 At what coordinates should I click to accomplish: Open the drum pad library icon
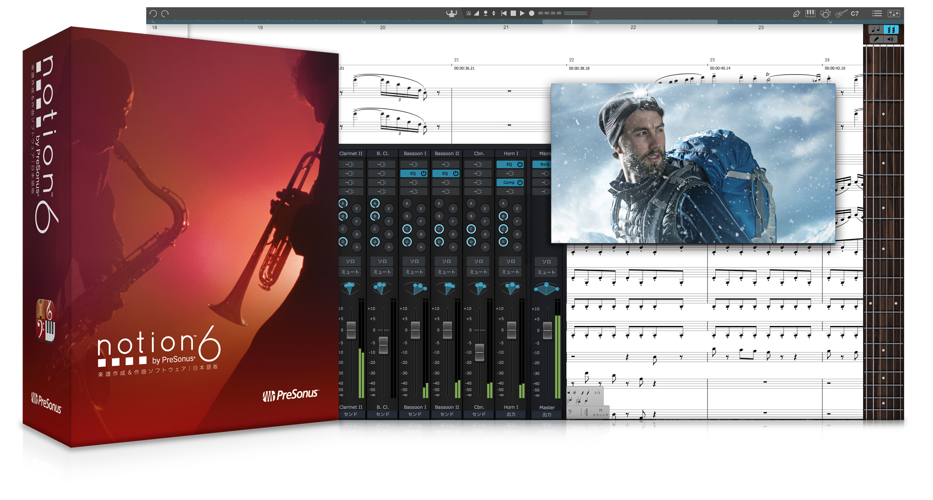(x=826, y=13)
